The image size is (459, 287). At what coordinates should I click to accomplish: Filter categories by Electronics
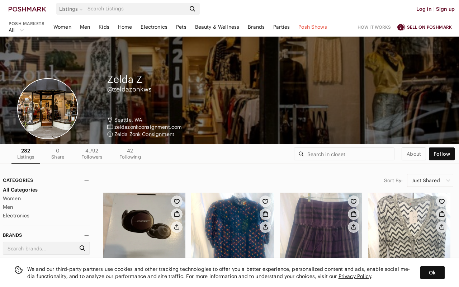[x=16, y=216]
